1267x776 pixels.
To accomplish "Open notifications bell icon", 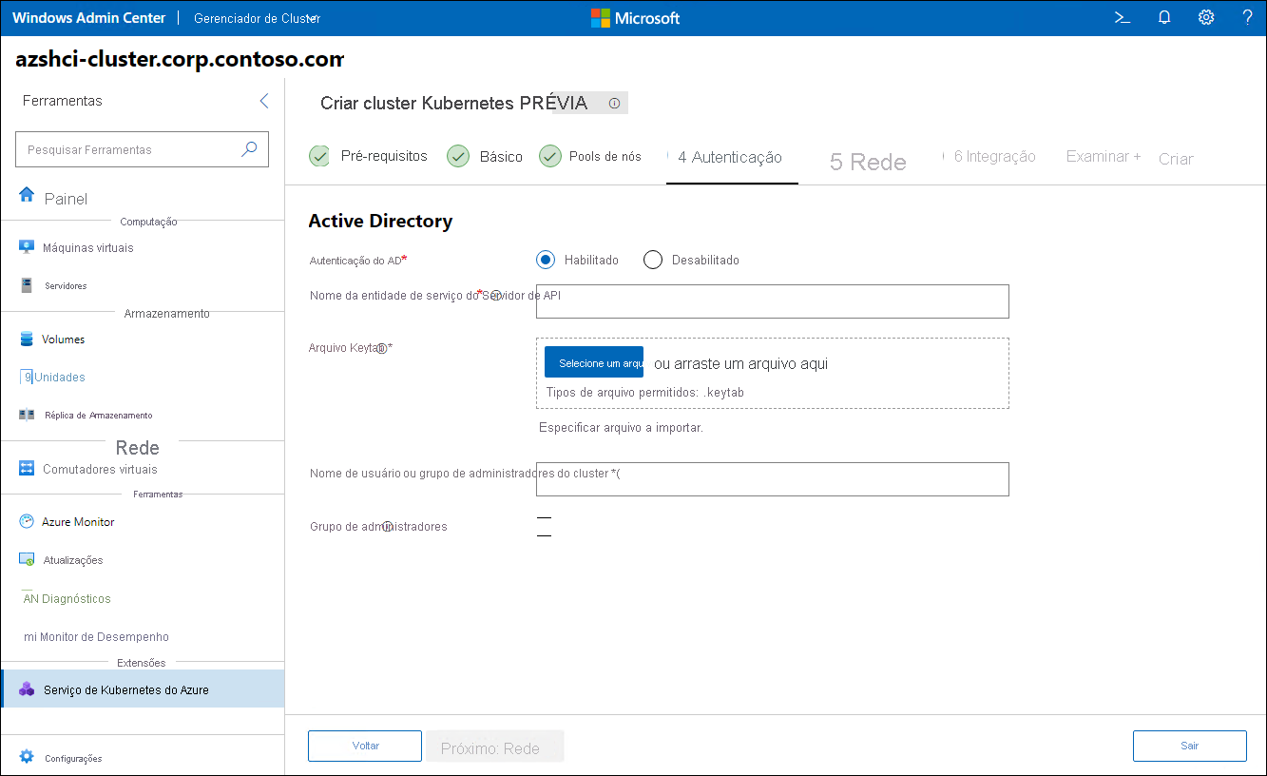I will 1164,17.
